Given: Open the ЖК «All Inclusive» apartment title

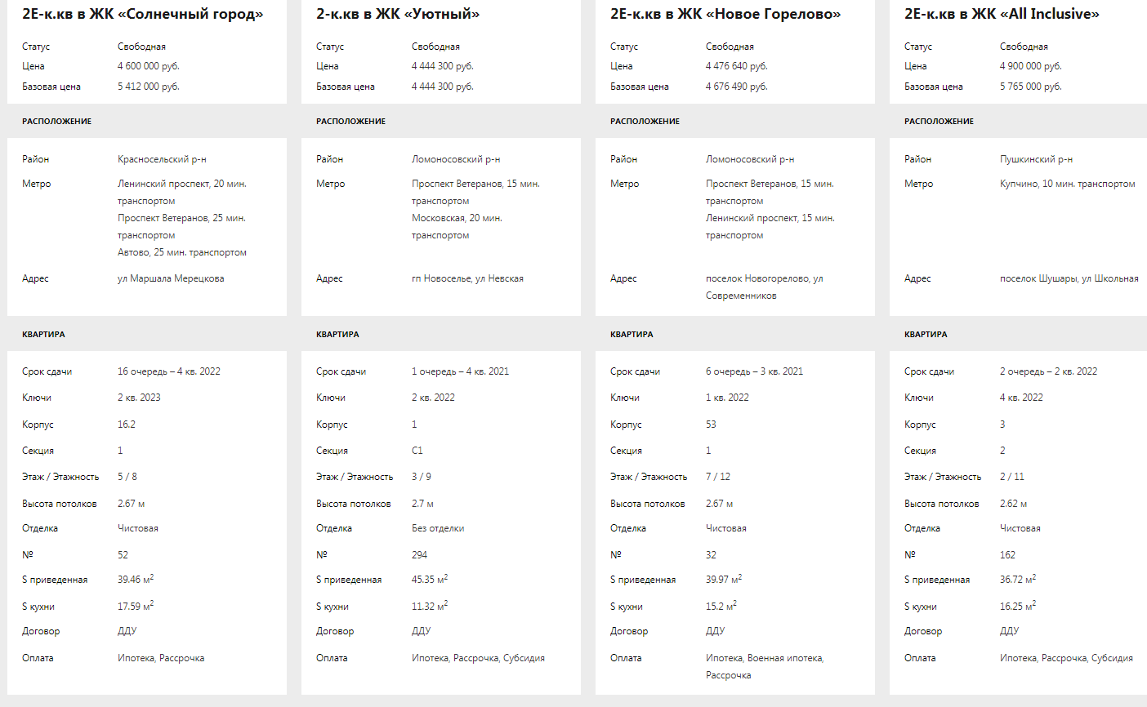Looking at the screenshot, I should pos(1002,14).
